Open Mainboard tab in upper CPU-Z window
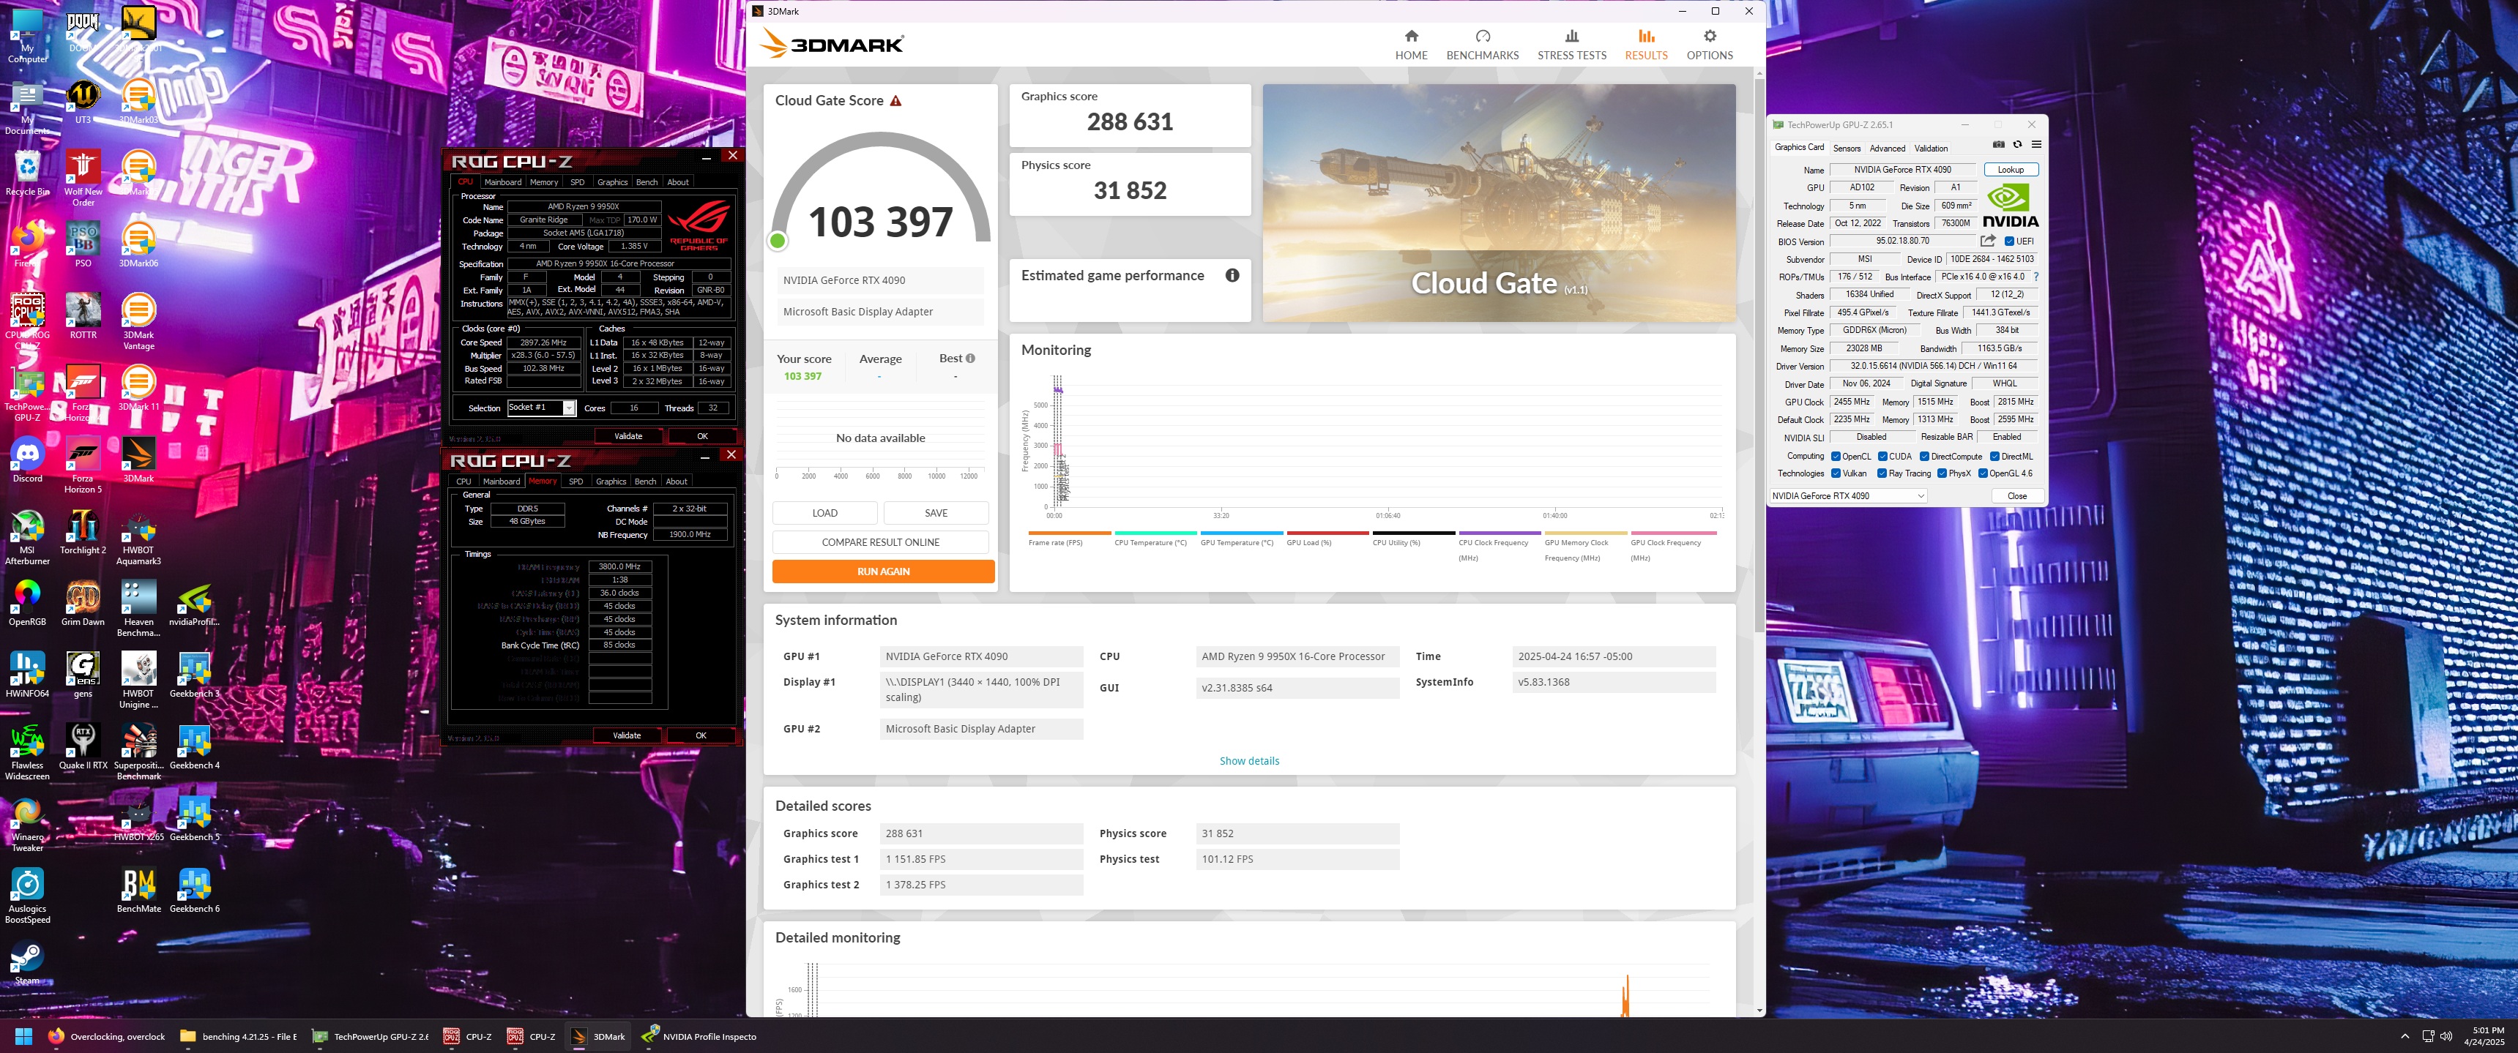 tap(502, 181)
